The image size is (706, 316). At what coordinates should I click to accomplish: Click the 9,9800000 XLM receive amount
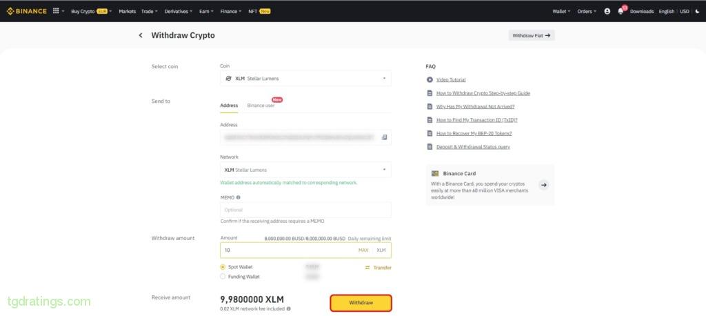(x=252, y=299)
